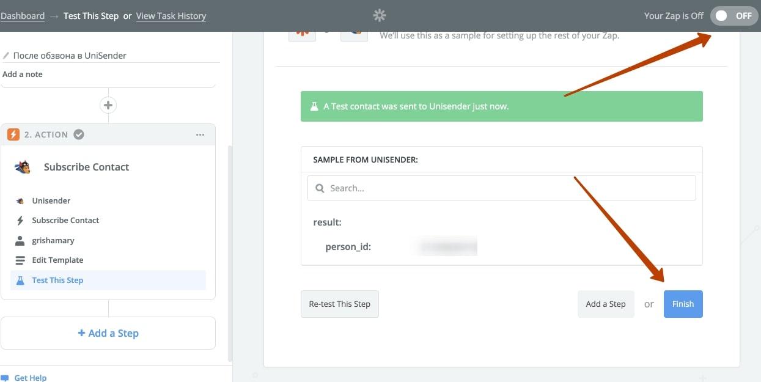Click the round plus between steps
Image resolution: width=761 pixels, height=382 pixels.
[x=108, y=105]
